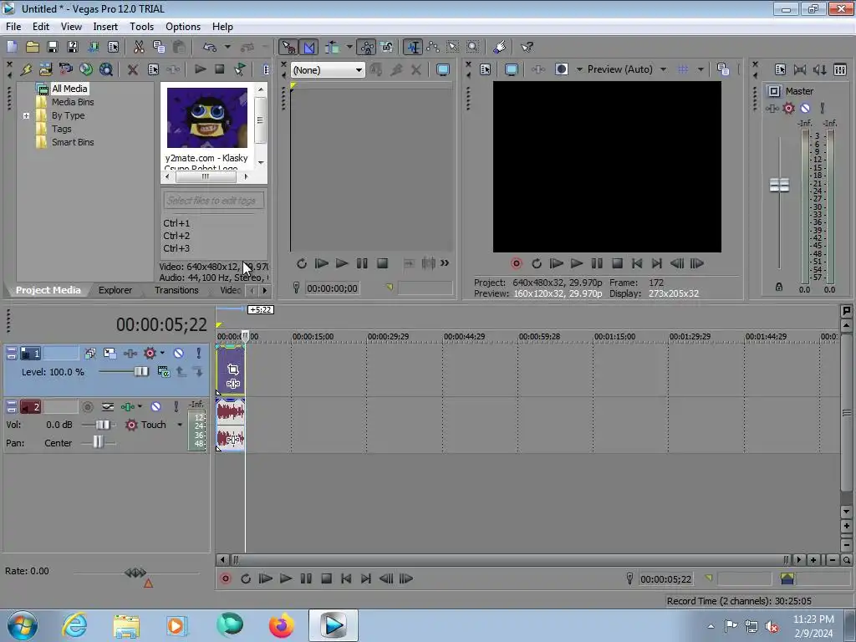Click the timeline transport Stop button
Image resolution: width=856 pixels, height=642 pixels.
pos(327,578)
